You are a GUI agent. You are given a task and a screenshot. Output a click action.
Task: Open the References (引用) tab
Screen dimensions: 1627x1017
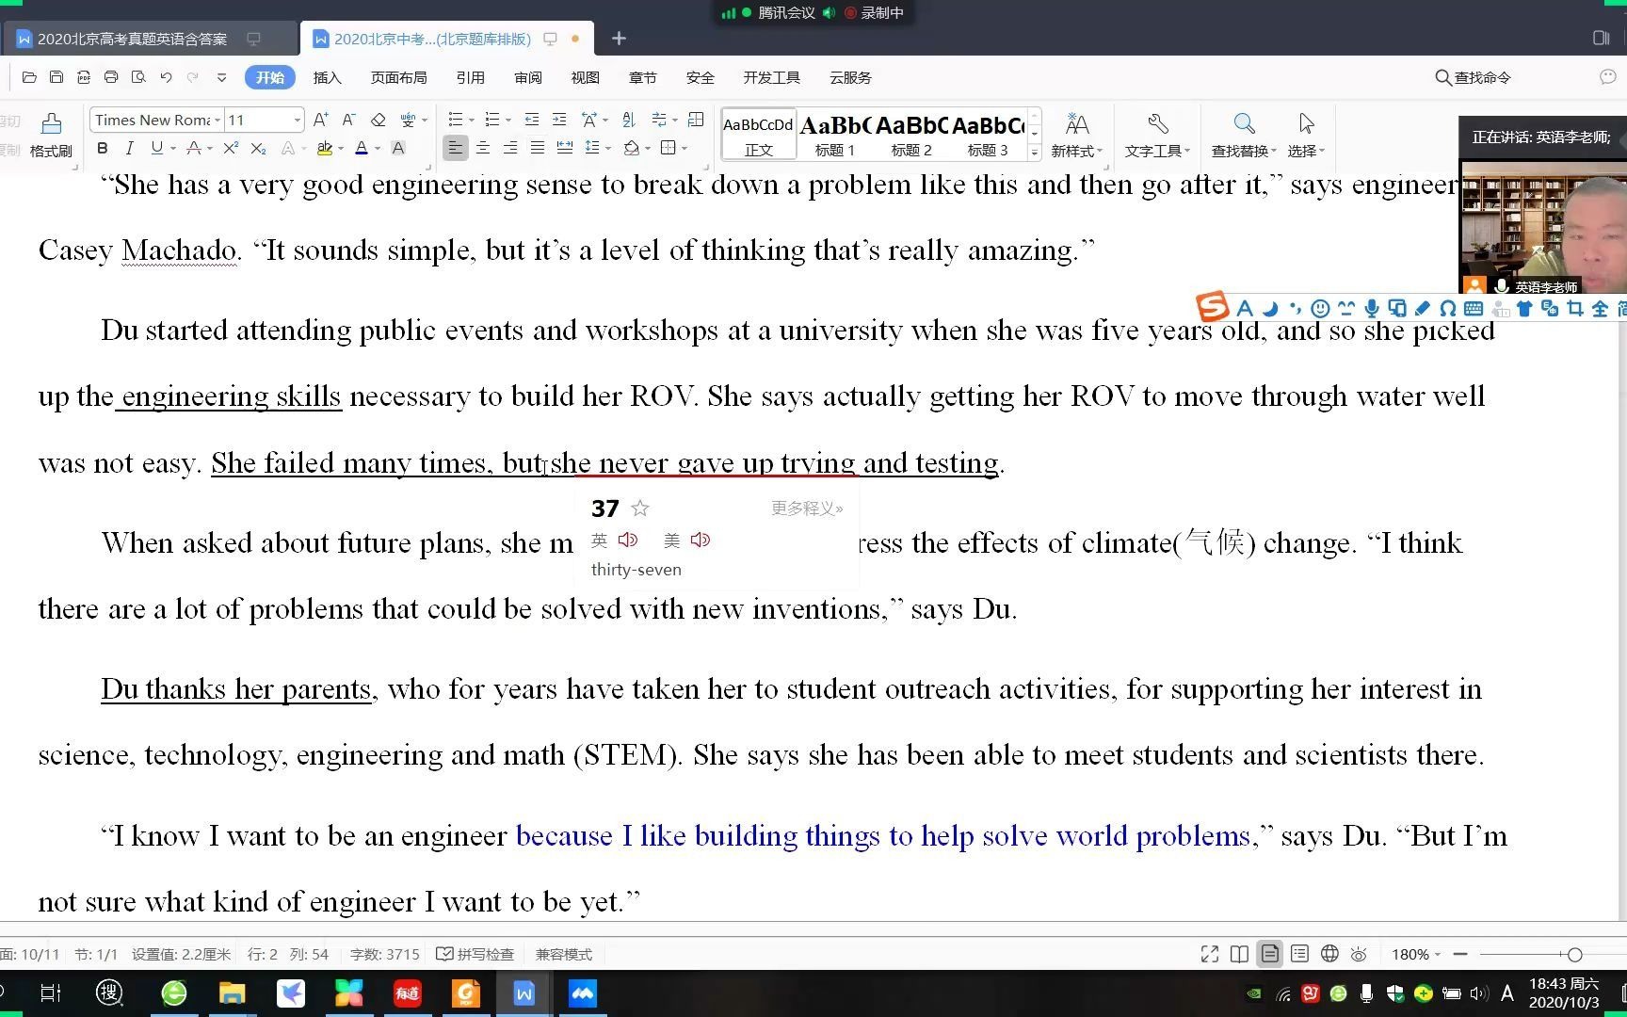click(470, 77)
